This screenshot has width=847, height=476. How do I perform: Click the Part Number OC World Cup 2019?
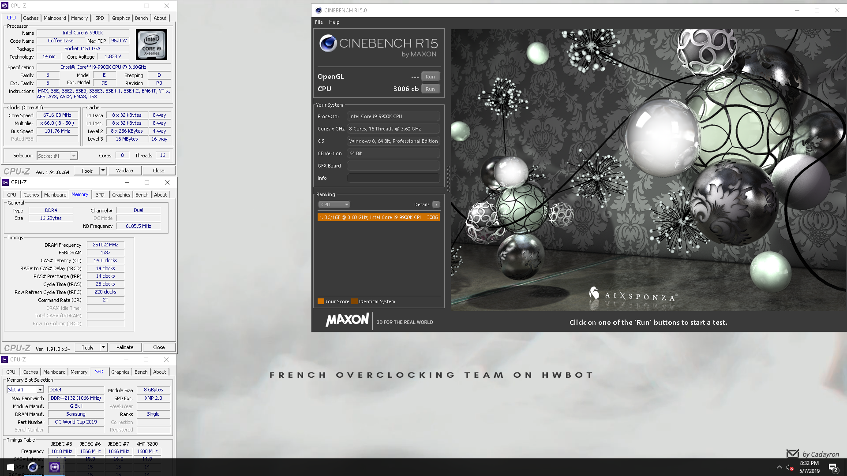[76, 422]
